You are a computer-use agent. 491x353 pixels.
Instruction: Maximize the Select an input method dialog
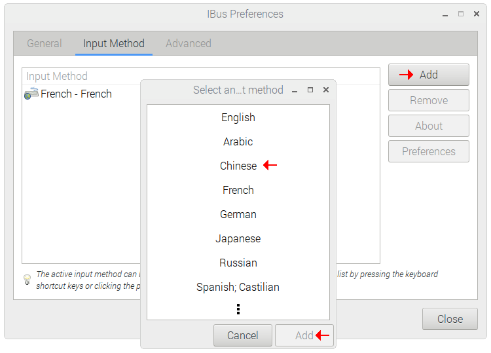[310, 90]
